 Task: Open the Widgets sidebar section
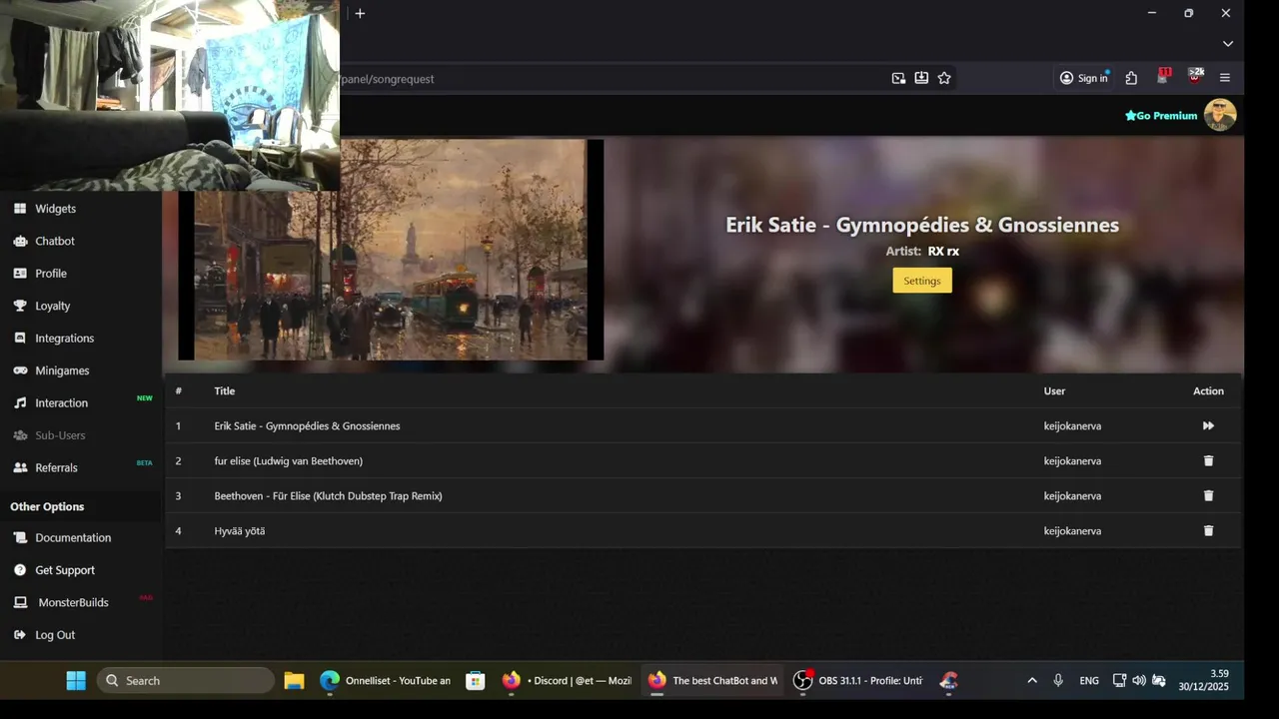tap(55, 209)
